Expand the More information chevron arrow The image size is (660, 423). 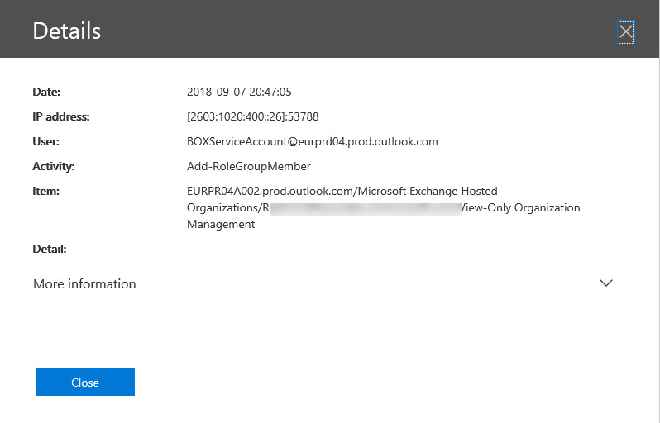click(x=605, y=283)
